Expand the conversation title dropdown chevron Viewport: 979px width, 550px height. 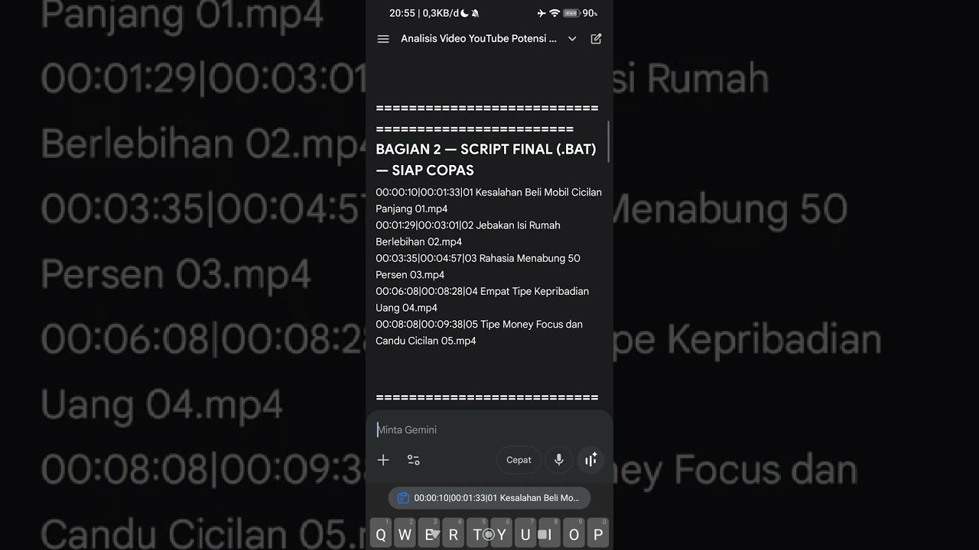(x=572, y=39)
